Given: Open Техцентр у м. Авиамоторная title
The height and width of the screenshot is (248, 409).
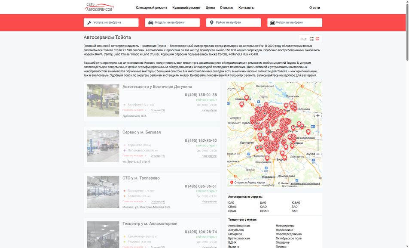Looking at the screenshot, I should click(x=150, y=224).
